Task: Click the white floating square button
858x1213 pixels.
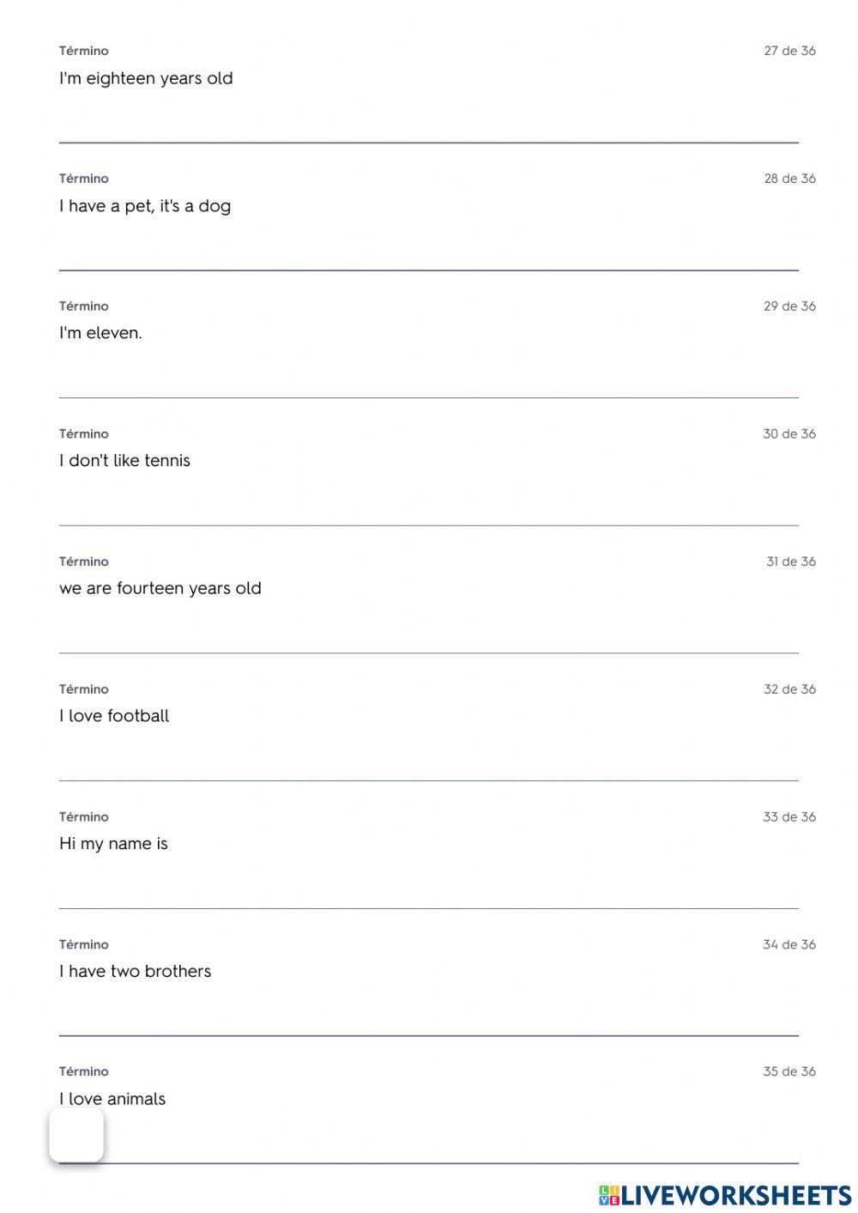Action: [x=76, y=1134]
